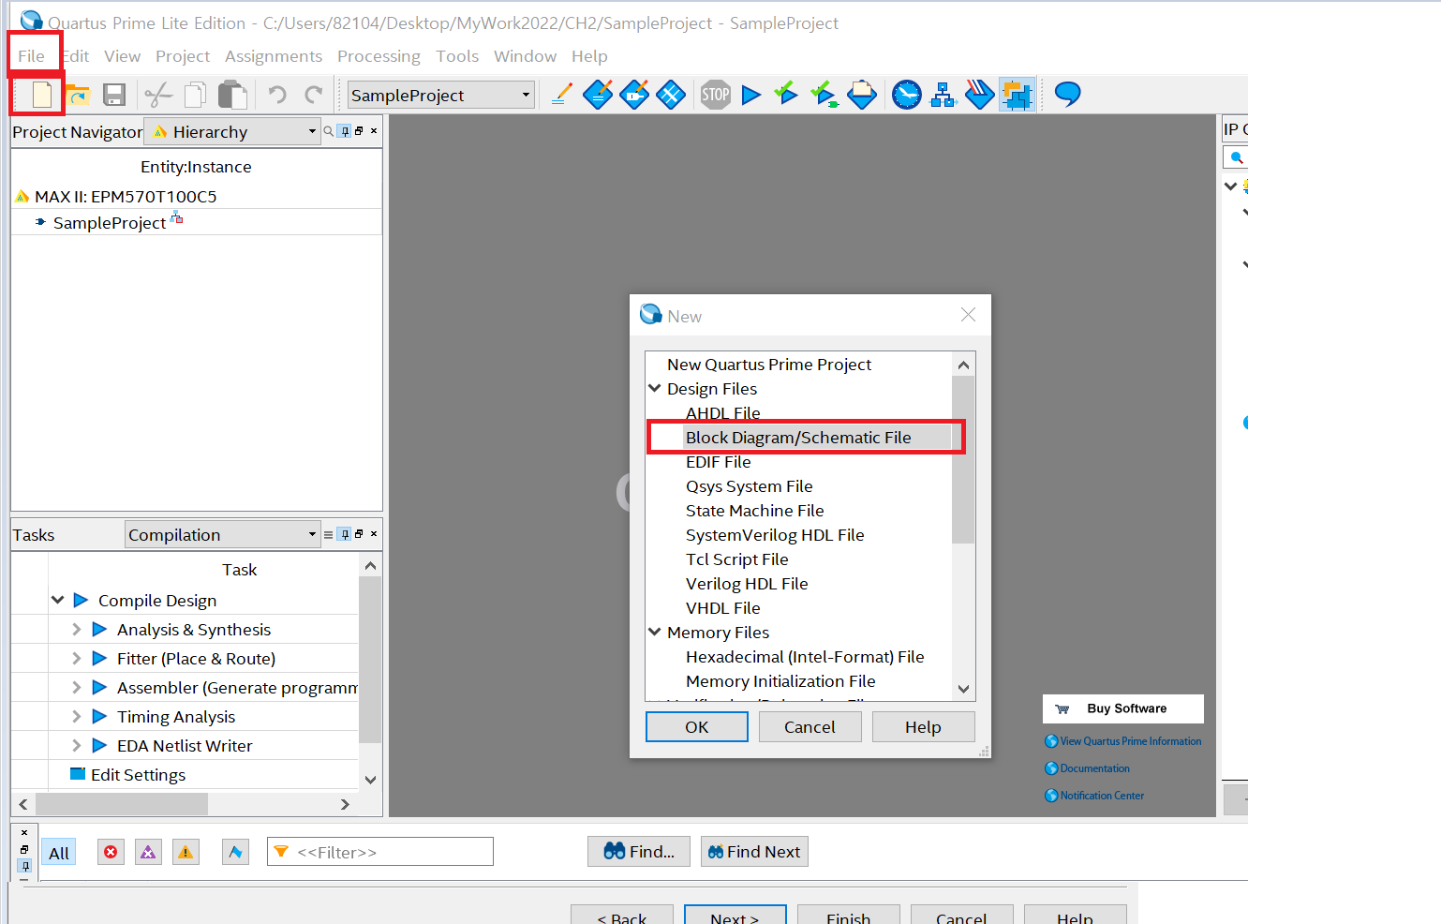Toggle the error messages filter
The image size is (1441, 924).
coord(111,852)
